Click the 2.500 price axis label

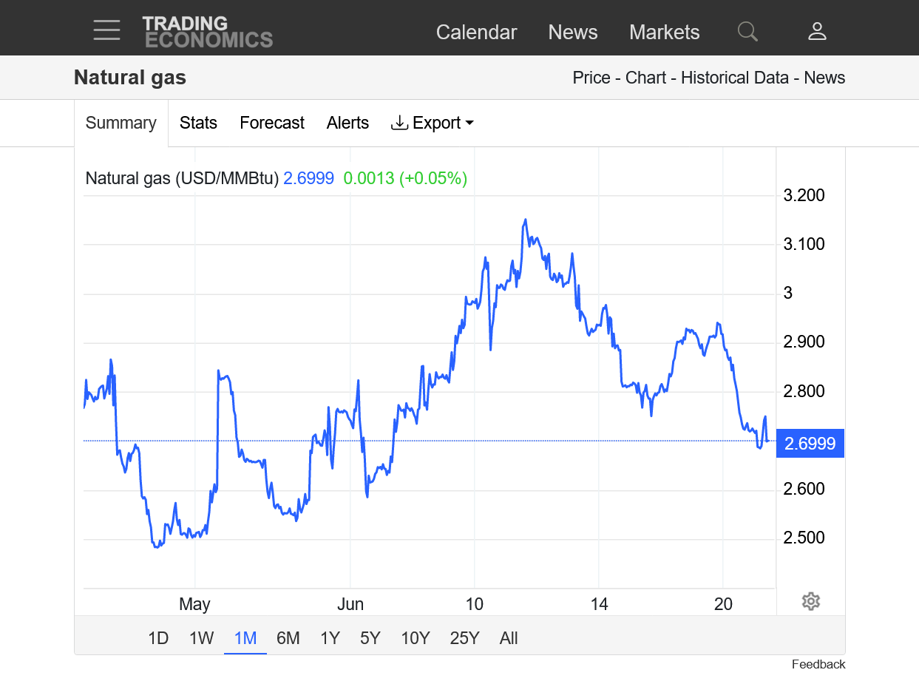pyautogui.click(x=804, y=538)
